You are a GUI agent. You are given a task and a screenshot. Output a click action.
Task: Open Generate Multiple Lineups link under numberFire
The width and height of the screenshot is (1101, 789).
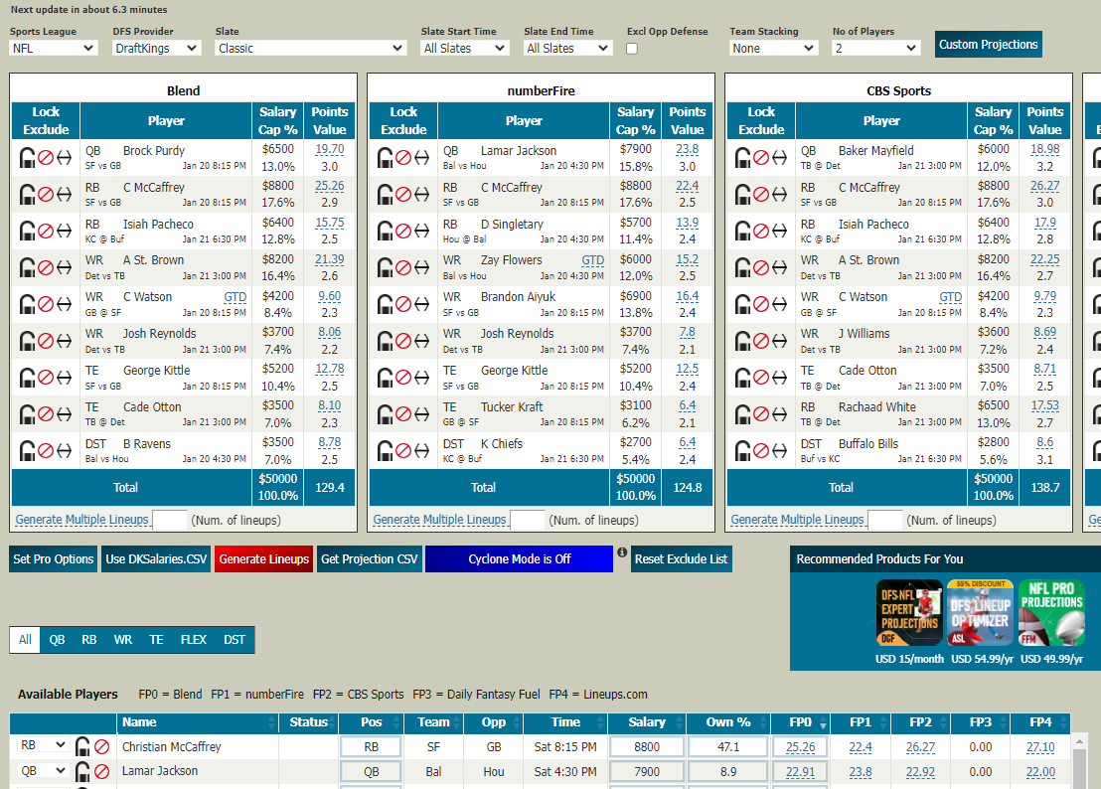[439, 520]
